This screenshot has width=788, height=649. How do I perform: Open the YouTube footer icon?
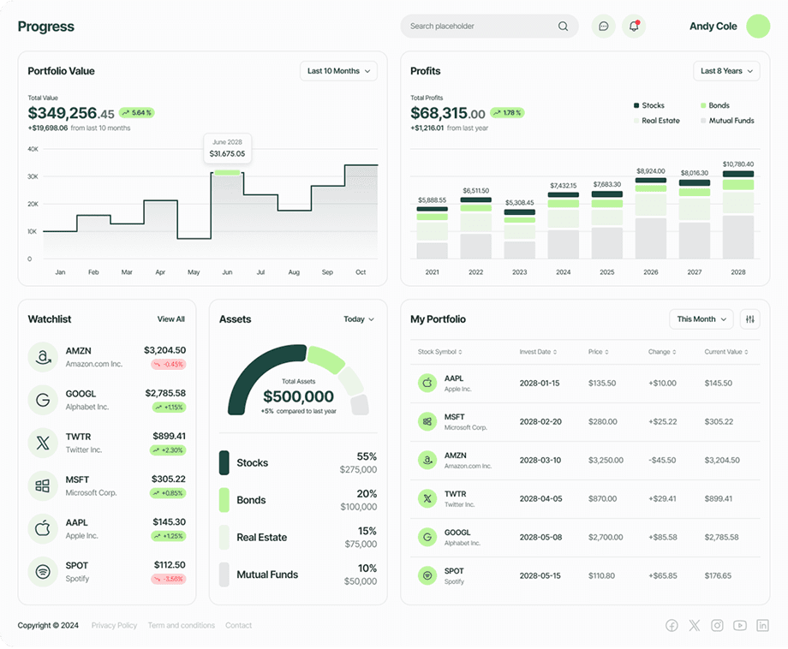(x=740, y=625)
